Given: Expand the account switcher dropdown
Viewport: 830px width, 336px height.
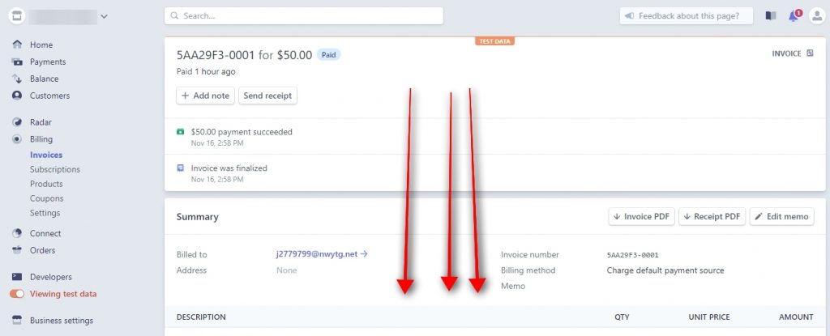Looking at the screenshot, I should 103,16.
